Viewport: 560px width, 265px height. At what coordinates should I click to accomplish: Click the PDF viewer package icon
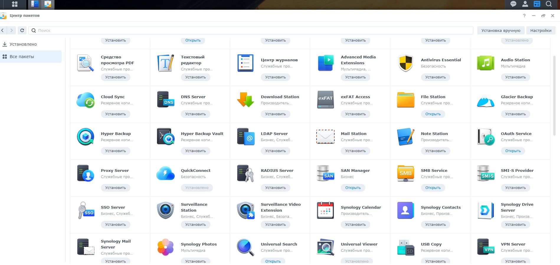[86, 63]
